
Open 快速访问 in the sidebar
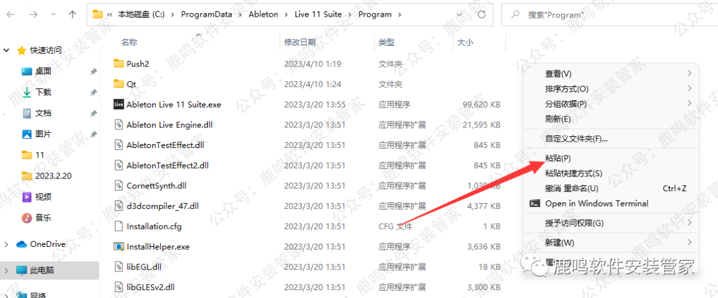(x=46, y=50)
